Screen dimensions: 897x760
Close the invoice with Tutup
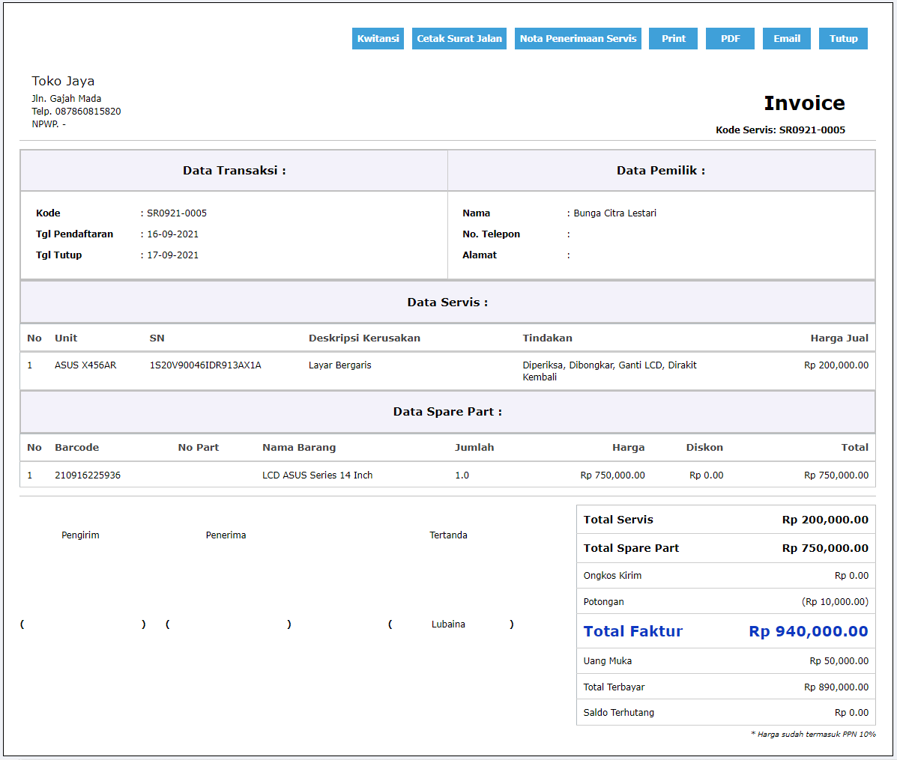point(843,38)
